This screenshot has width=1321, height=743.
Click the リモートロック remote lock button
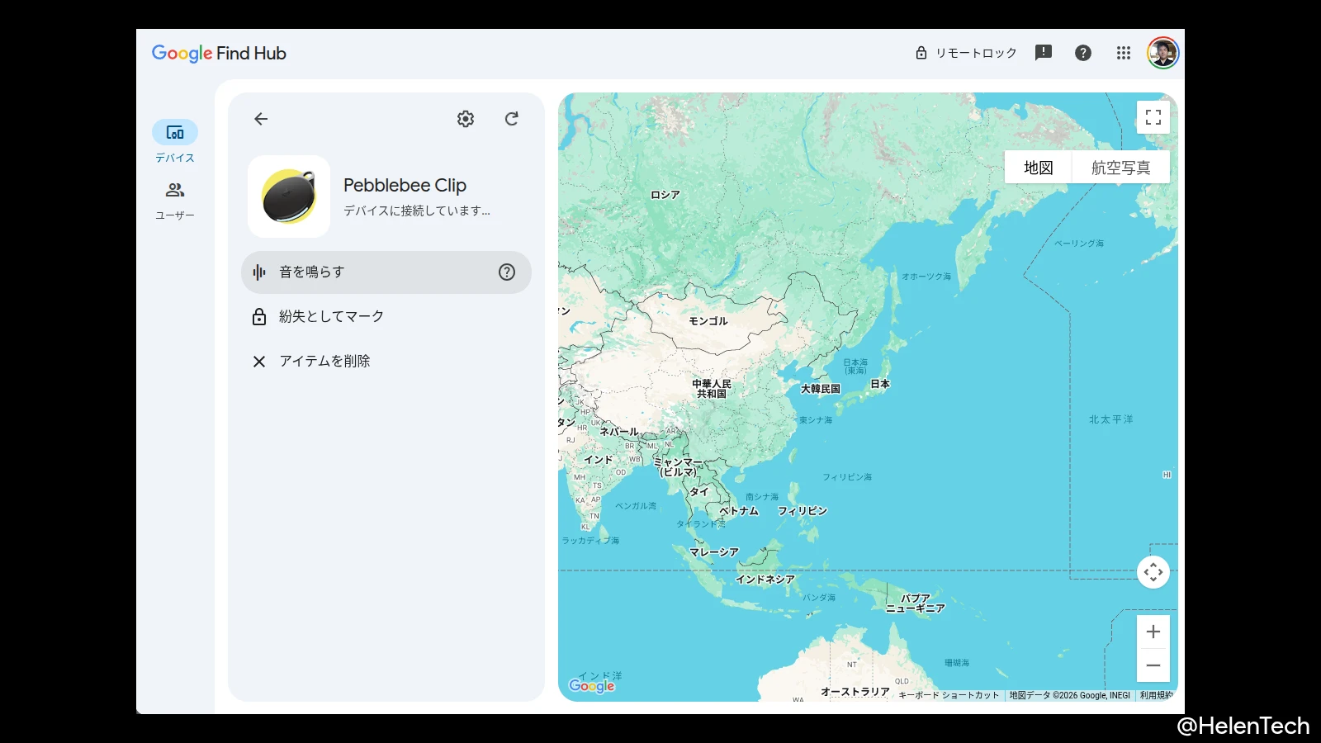pos(966,53)
